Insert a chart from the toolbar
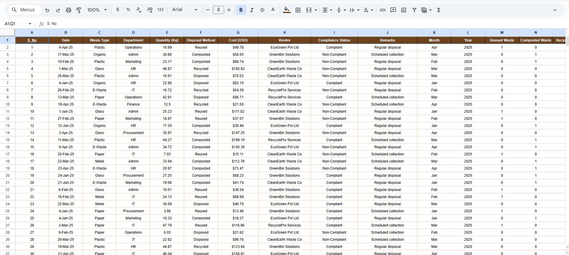Image resolution: width=569 pixels, height=255 pixels. [404, 10]
